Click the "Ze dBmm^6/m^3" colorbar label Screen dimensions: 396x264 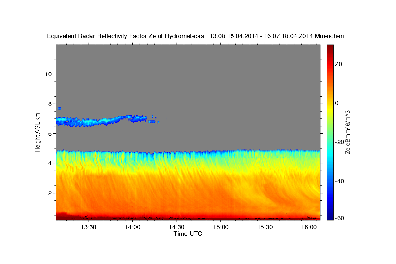(x=347, y=132)
